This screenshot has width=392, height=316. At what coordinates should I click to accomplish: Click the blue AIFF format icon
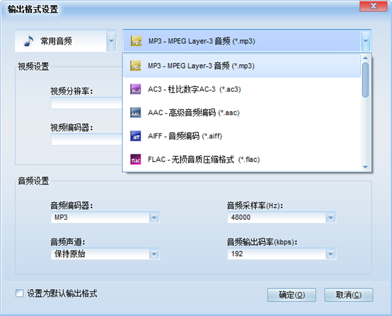pos(136,136)
